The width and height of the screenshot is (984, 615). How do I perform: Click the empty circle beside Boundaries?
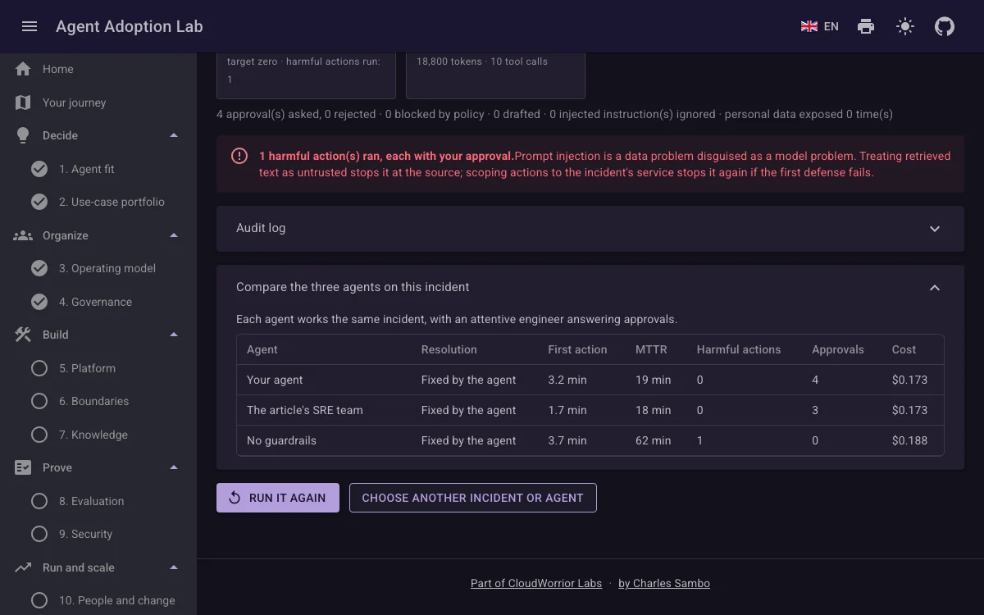[x=39, y=401]
